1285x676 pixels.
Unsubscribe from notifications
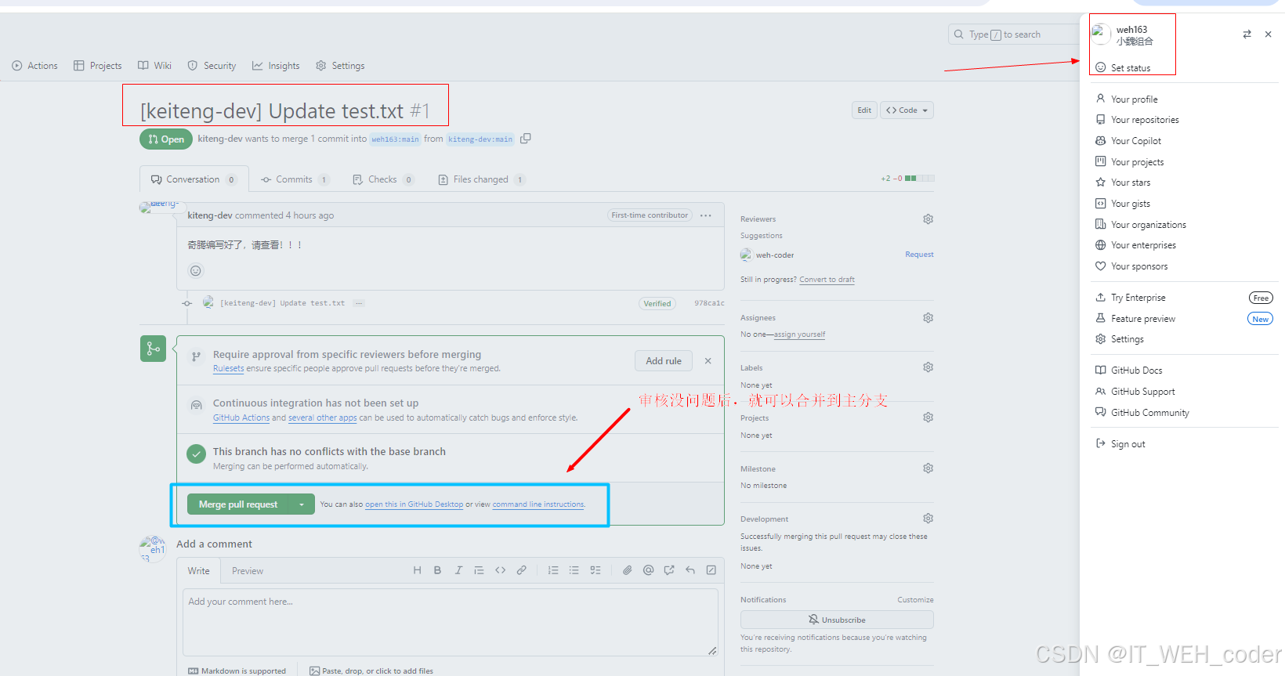pos(837,620)
